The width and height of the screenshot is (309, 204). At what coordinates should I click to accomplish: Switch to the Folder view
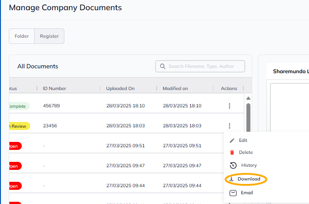coord(22,36)
